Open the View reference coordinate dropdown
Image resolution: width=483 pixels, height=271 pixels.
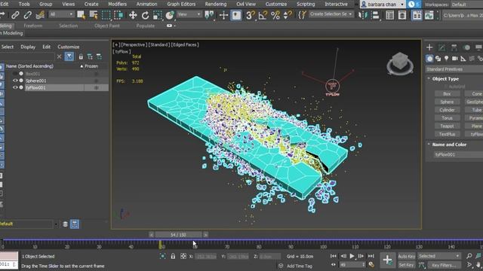click(x=189, y=14)
